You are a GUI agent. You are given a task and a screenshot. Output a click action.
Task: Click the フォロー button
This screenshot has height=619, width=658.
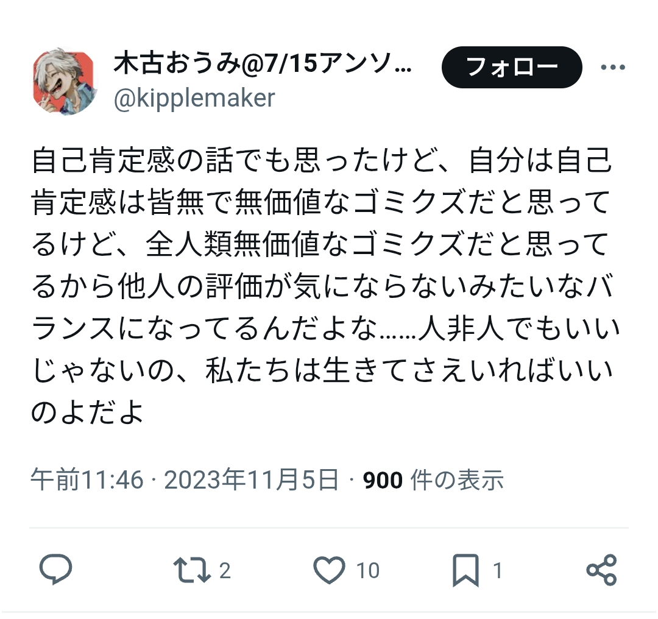512,67
